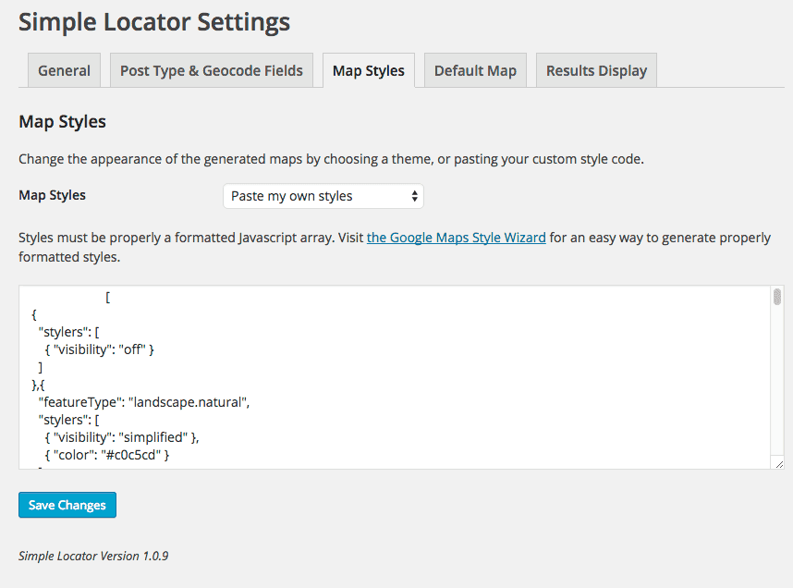Click the lower scrollbar track of code box
Viewport: 793px width, 588px height.
[777, 407]
